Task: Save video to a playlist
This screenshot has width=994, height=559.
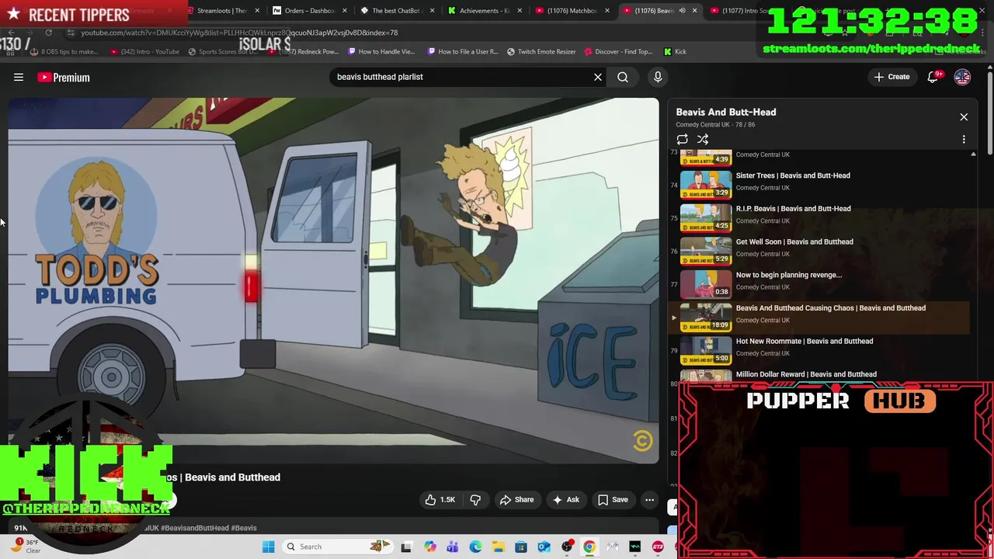Action: pyautogui.click(x=613, y=500)
